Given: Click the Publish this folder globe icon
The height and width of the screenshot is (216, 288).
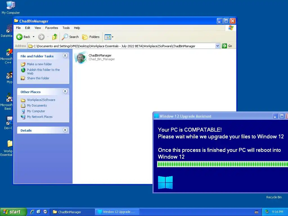Looking at the screenshot, I should tap(23, 70).
